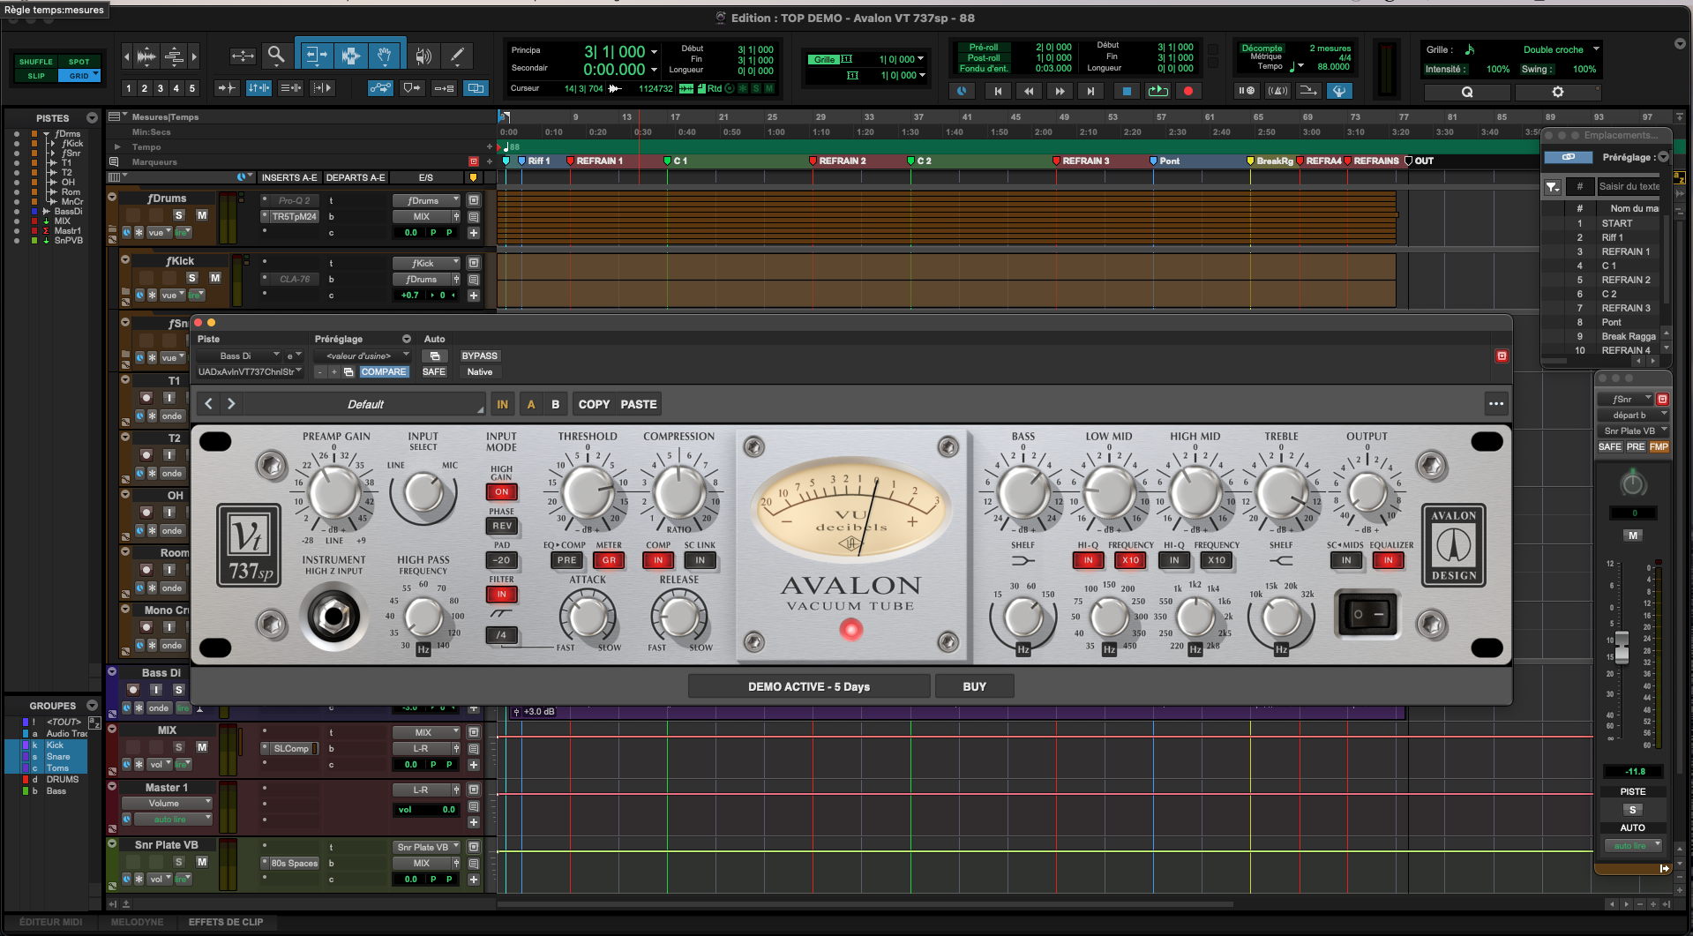
Task: Click the link icon in Emplacements window
Action: (1569, 157)
